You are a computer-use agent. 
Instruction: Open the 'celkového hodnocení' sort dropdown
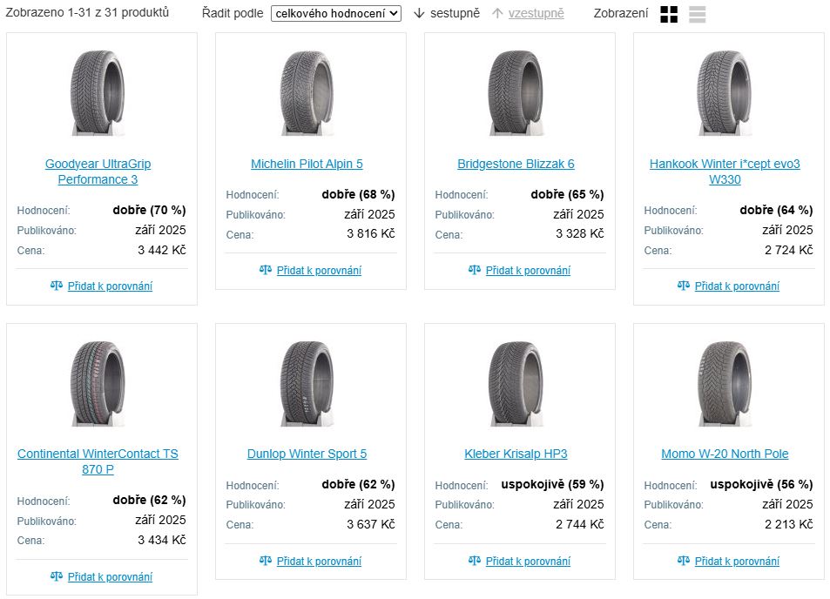click(x=336, y=13)
